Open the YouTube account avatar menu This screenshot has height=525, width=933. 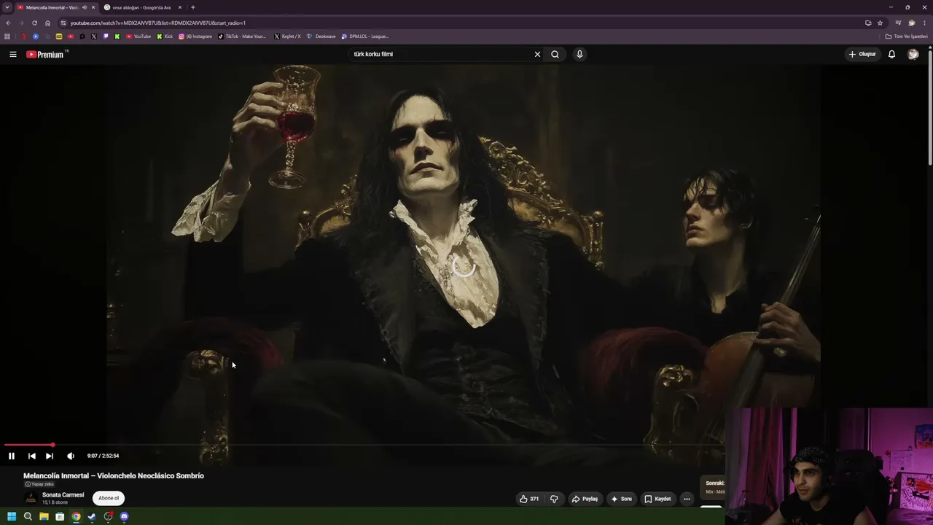(913, 54)
